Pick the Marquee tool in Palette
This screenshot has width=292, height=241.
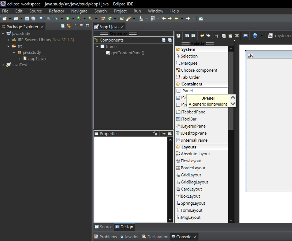(x=201, y=63)
